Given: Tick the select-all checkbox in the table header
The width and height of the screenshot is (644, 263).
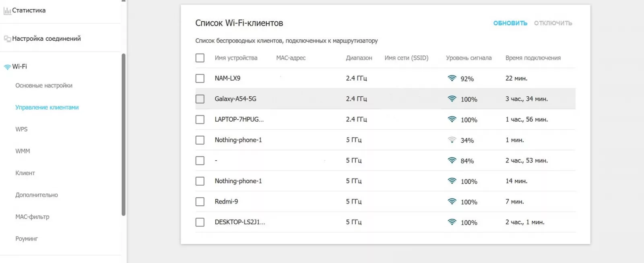Looking at the screenshot, I should click(x=200, y=58).
